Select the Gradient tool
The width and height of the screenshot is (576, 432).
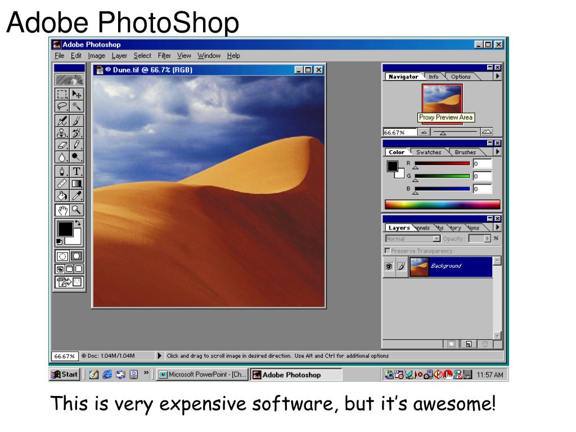76,183
